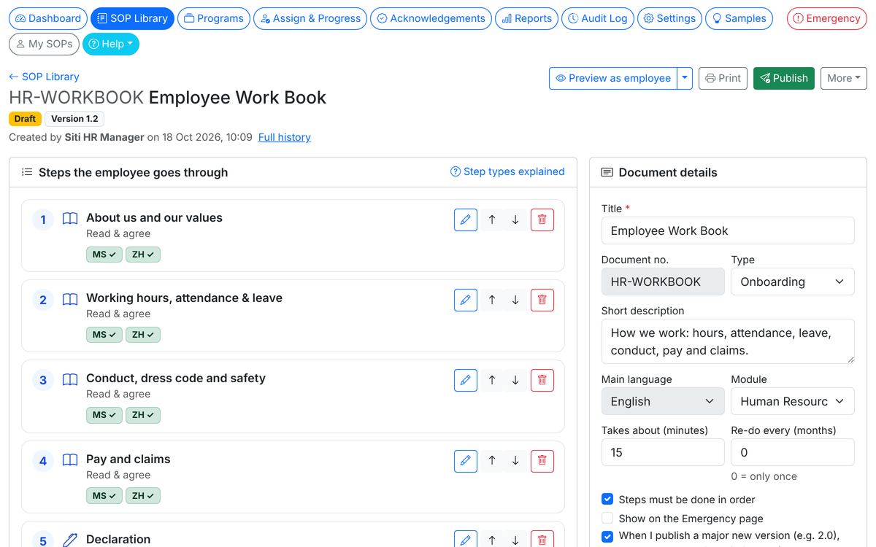This screenshot has width=876, height=547.
Task: Move step 1 About us down
Action: coord(515,220)
